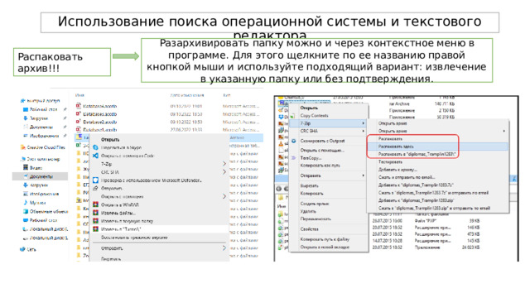Viewport: 530px width, 298px height.
Task: Click the 'Объемные объекты' 3D icon in sidebar
Action: [26, 212]
